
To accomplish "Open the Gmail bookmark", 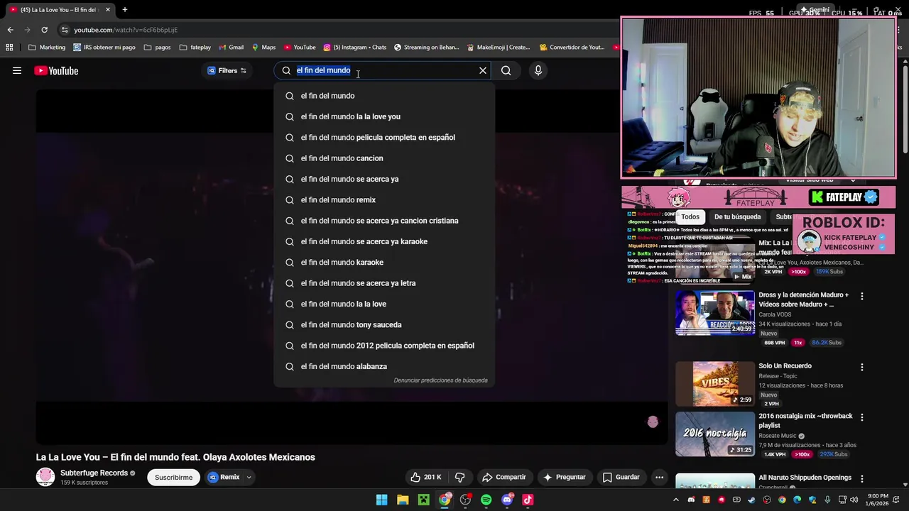I will point(231,48).
